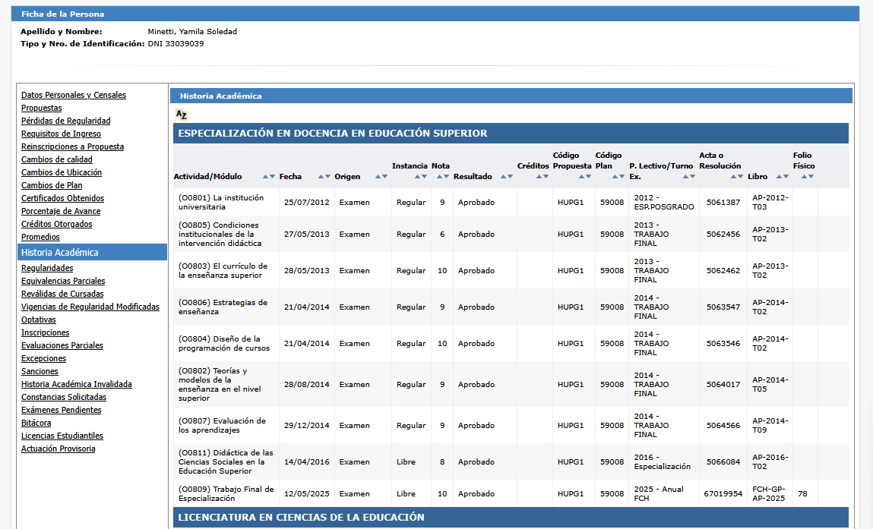View Créditos Otorgados

pos(57,224)
